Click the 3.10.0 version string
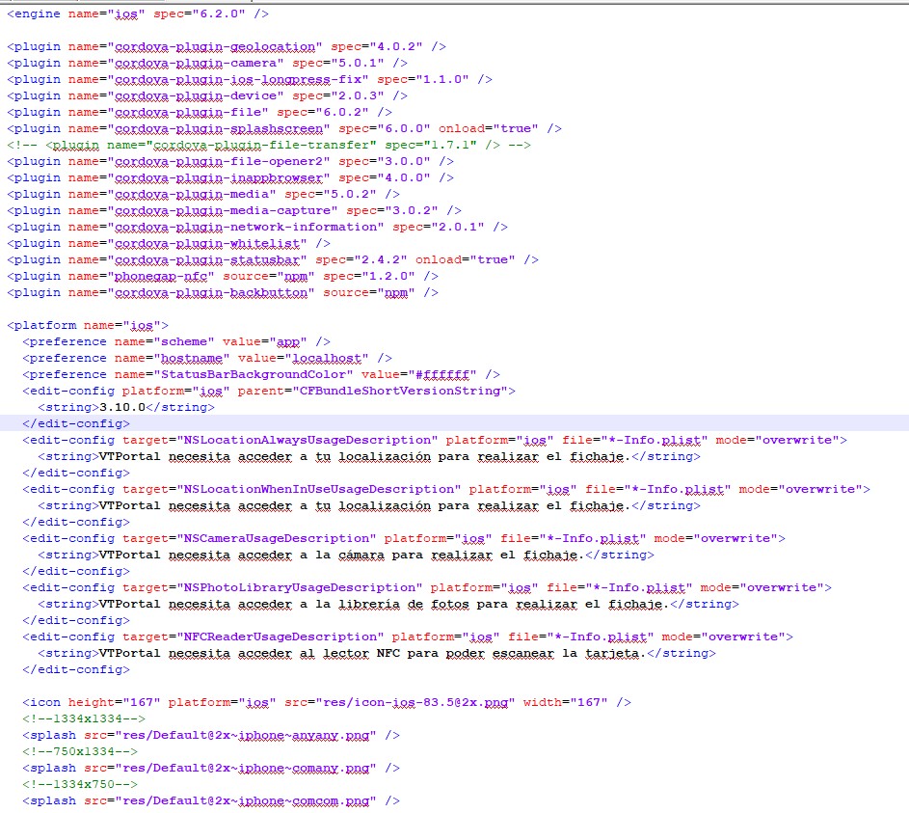The width and height of the screenshot is (909, 813). click(122, 407)
